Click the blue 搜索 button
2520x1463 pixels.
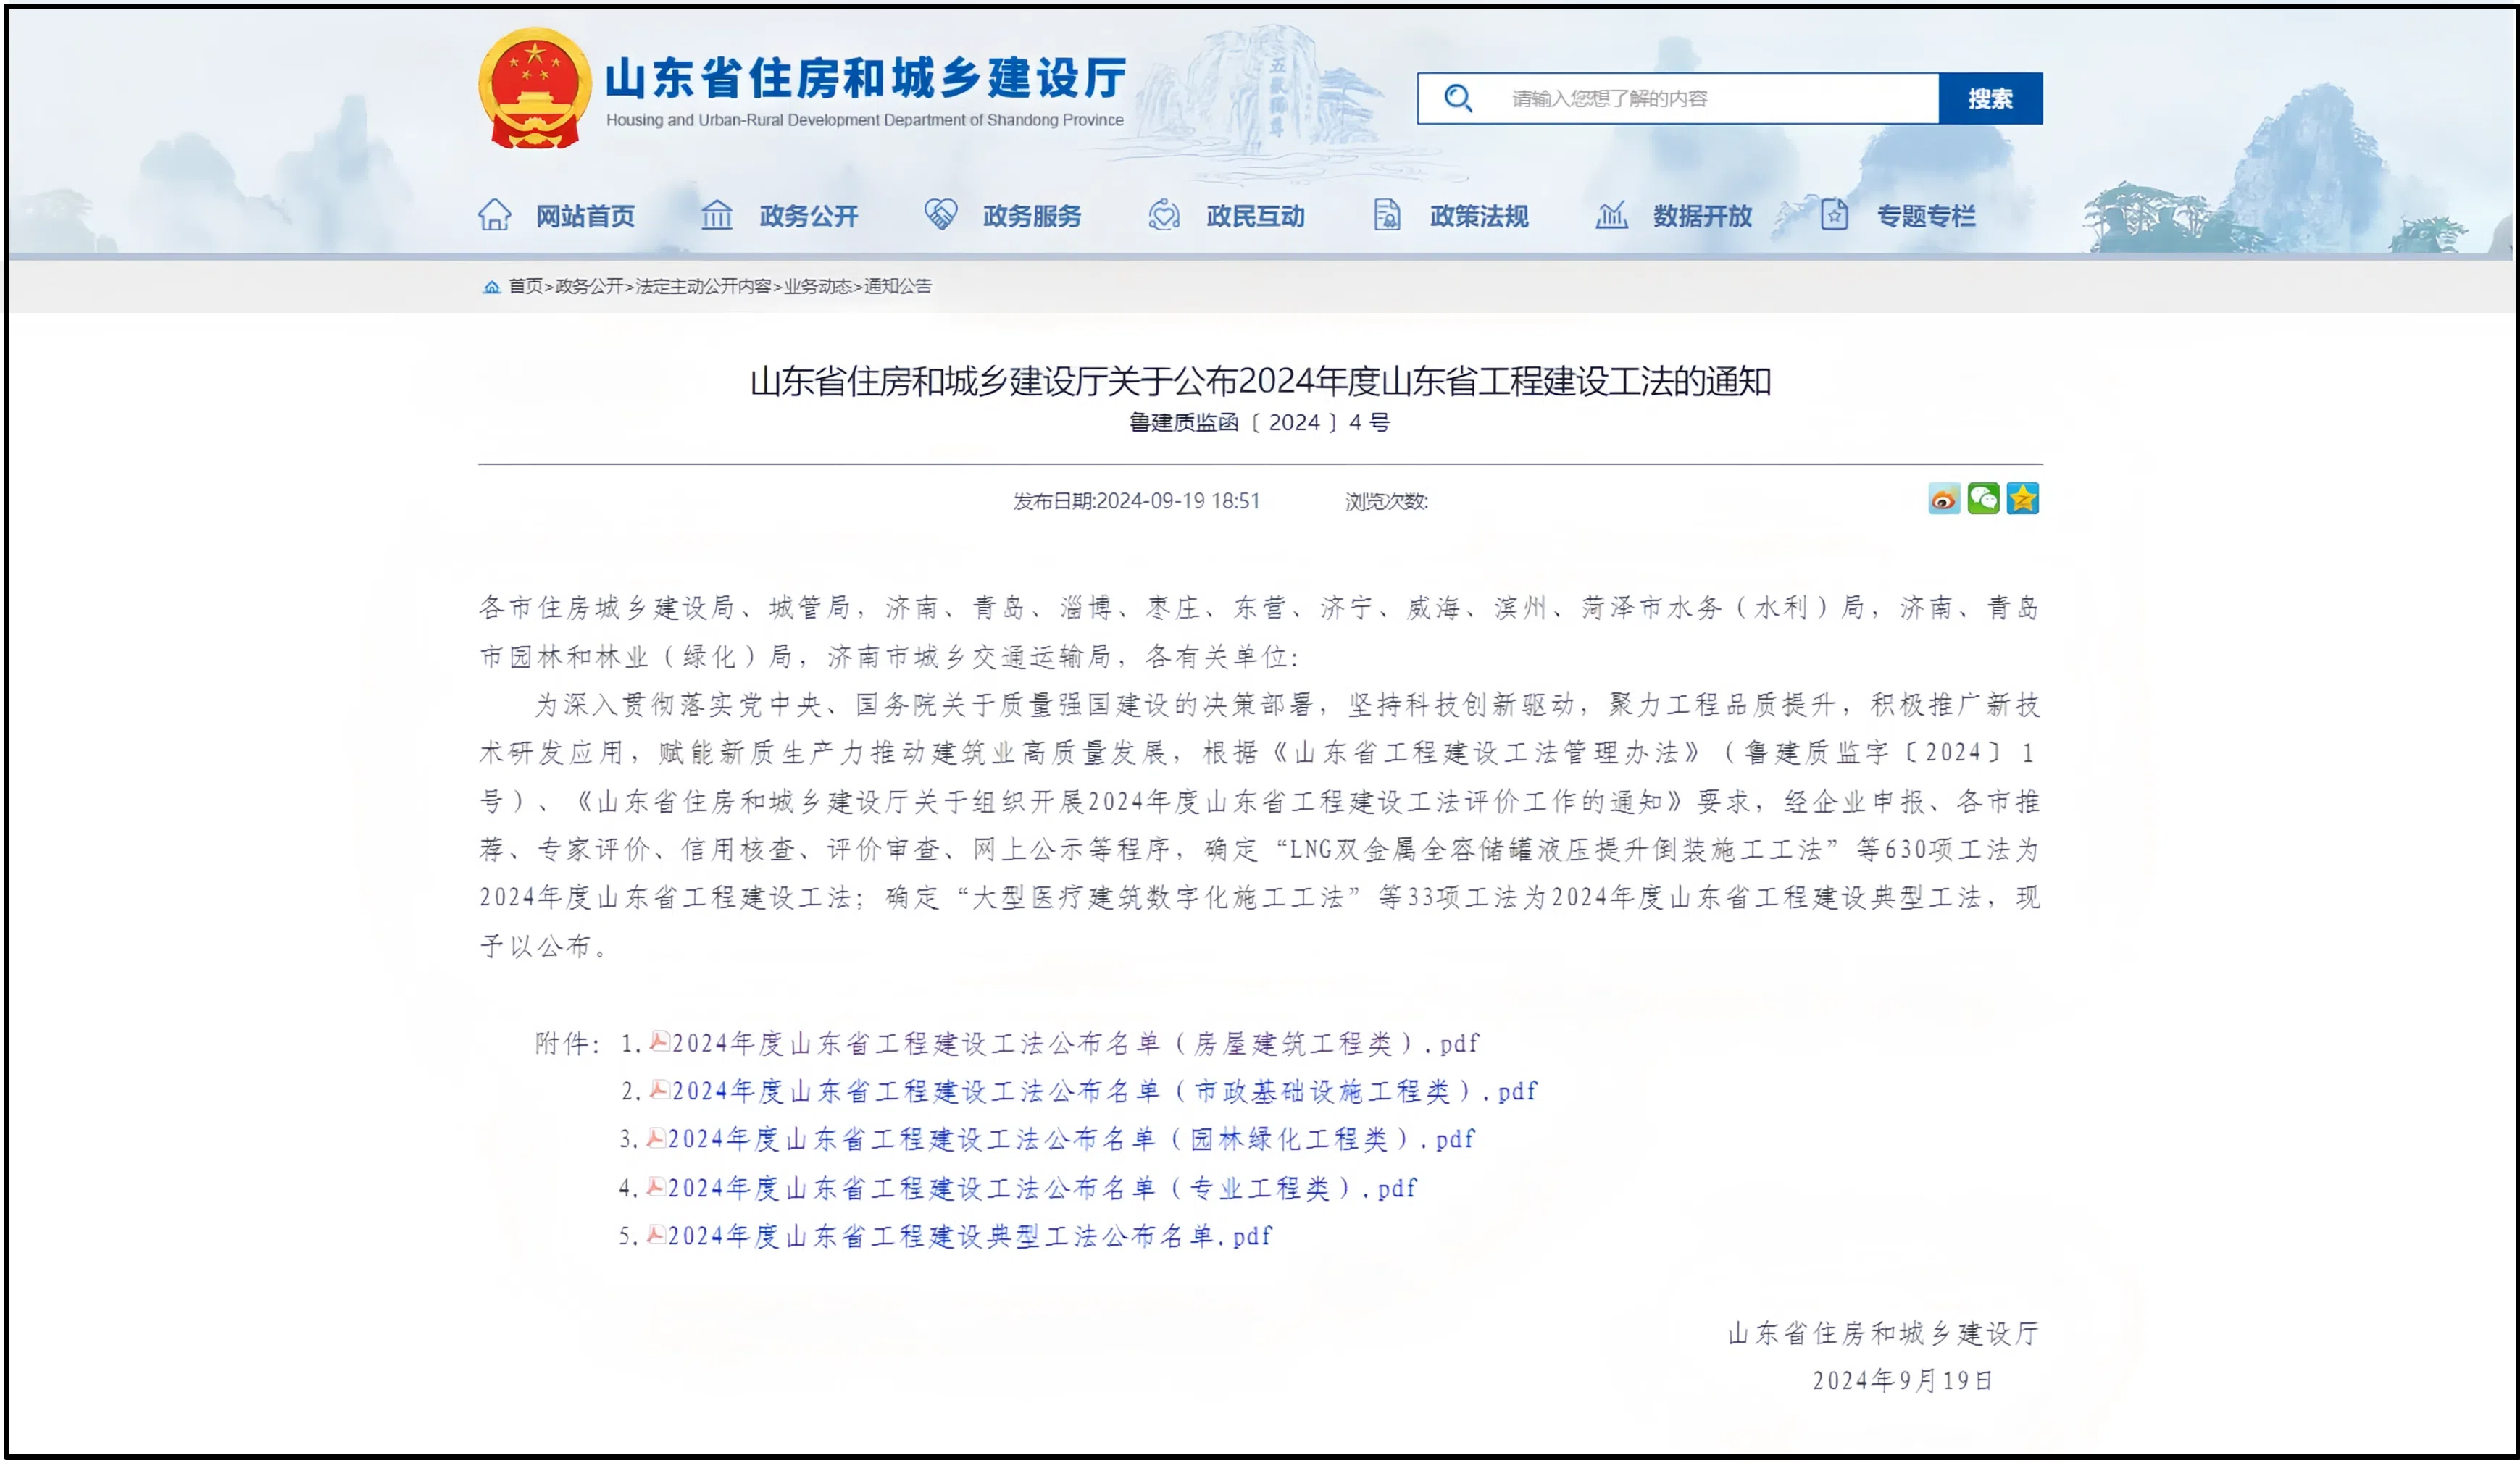tap(1990, 98)
